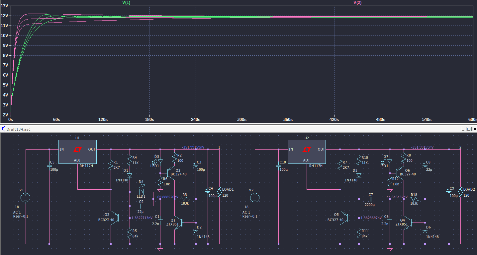Click the 300s tick on time axis
The image size is (477, 255).
(241, 119)
